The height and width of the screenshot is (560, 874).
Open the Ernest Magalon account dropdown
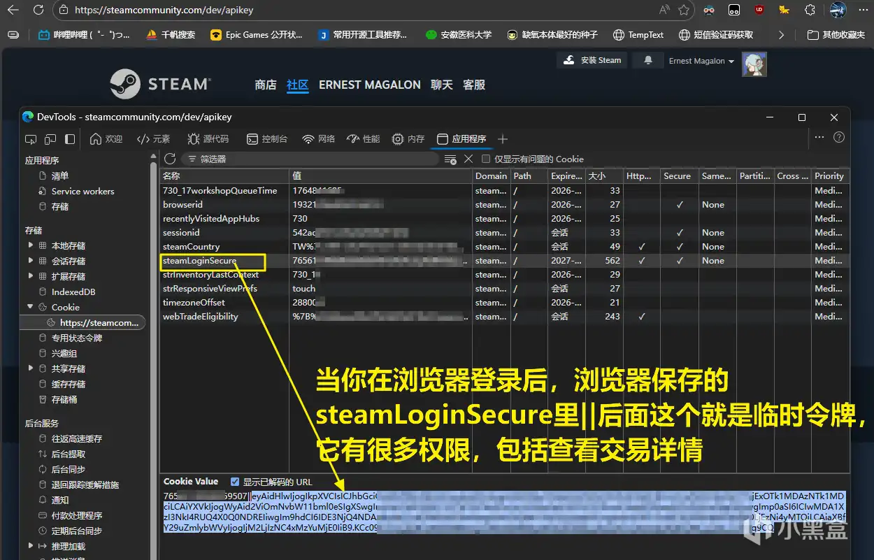[x=700, y=61]
